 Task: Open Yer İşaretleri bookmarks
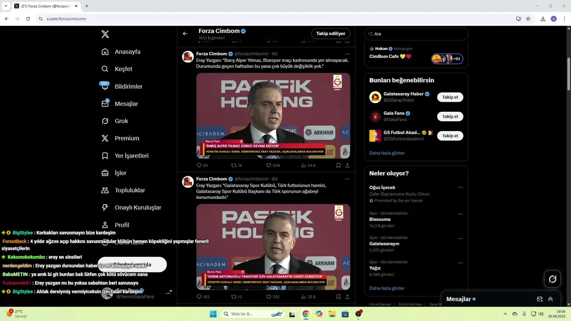(x=125, y=156)
